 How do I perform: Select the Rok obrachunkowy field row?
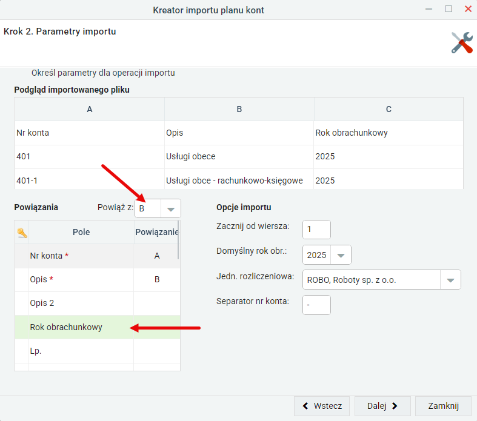98,327
